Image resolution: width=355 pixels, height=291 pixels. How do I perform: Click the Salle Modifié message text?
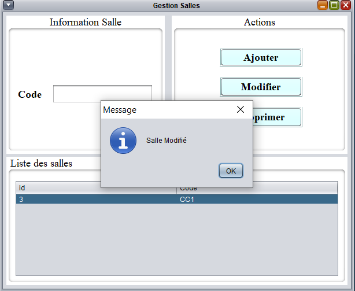[x=167, y=141]
